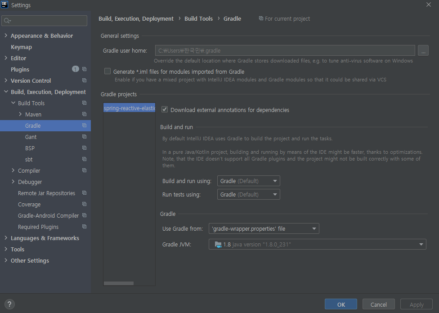Open Coverage settings page
Viewport: 439px width, 313px height.
29,204
